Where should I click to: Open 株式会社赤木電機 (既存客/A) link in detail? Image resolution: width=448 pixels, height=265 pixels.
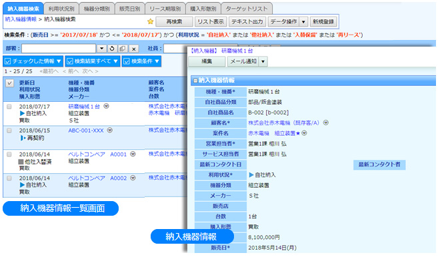283,123
